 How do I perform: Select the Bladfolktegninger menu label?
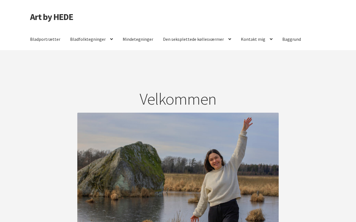click(x=88, y=39)
